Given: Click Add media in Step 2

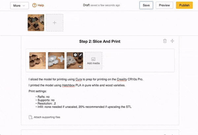Looking at the screenshot, I should pos(93,61).
